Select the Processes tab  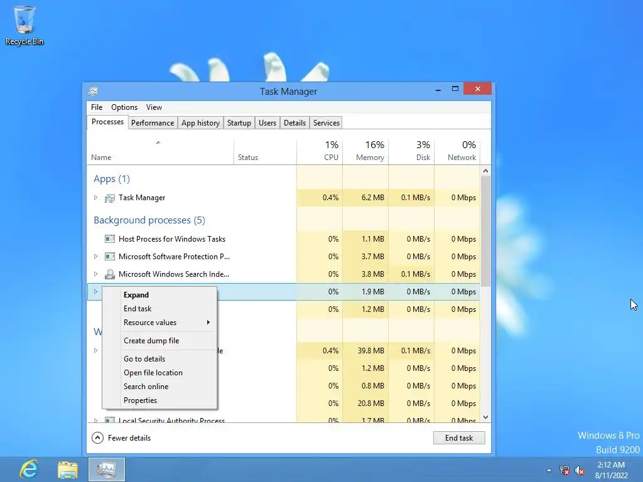(x=107, y=122)
